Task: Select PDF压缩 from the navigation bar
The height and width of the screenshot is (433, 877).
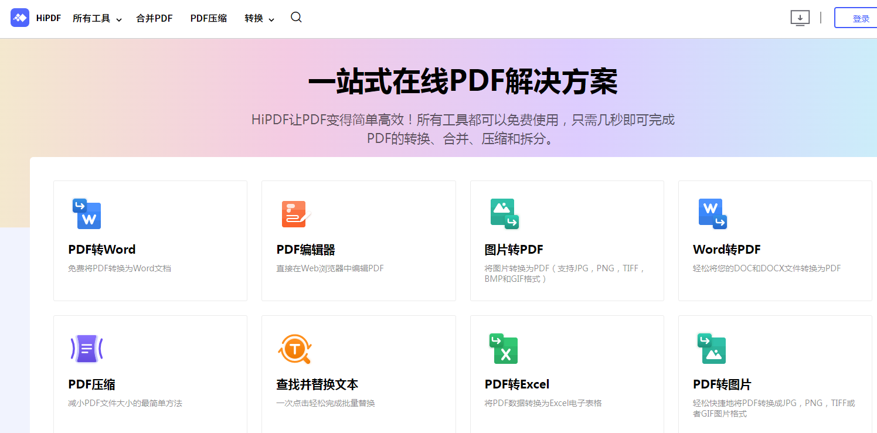Action: tap(208, 18)
